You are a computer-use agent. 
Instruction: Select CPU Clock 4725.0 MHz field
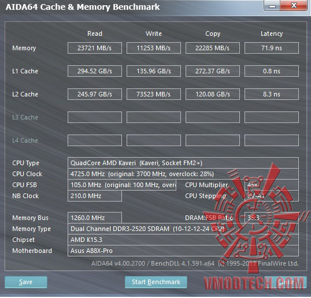tap(183, 174)
